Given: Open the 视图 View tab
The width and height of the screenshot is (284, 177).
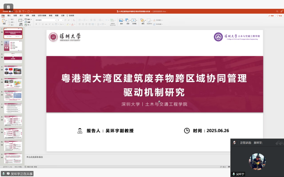Looking at the screenshot, I should [x=57, y=16].
